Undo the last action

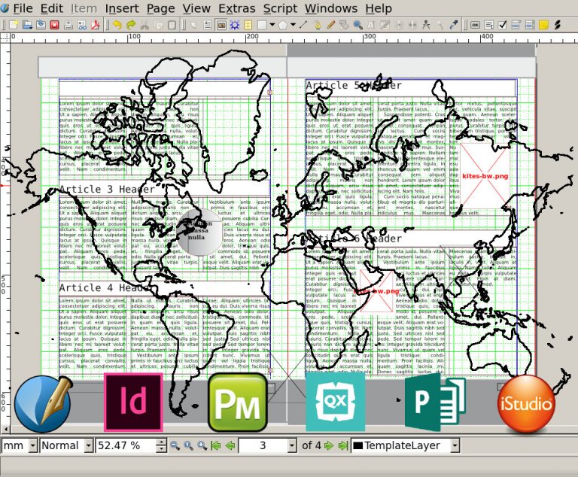click(x=117, y=25)
